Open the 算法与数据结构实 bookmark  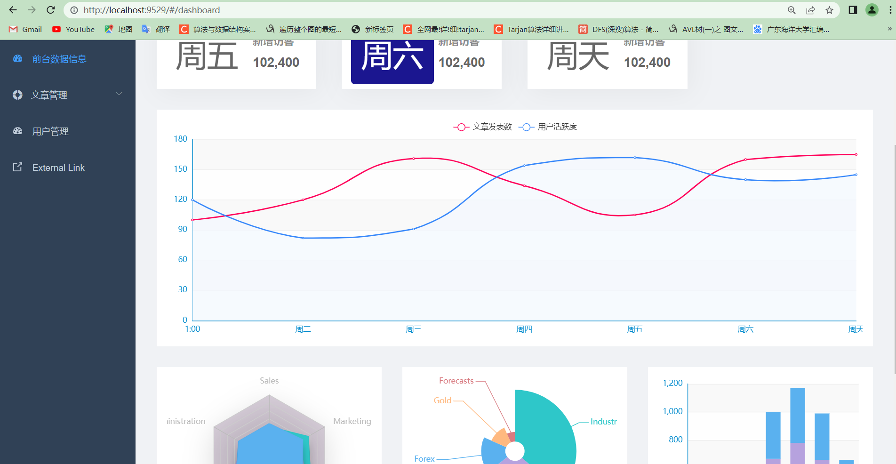(x=218, y=29)
